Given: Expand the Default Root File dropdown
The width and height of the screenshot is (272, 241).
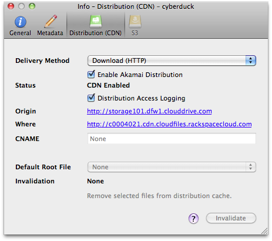Looking at the screenshot, I should click(172, 167).
